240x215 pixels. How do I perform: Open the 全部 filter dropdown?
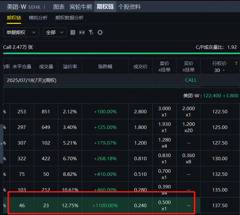55,32
